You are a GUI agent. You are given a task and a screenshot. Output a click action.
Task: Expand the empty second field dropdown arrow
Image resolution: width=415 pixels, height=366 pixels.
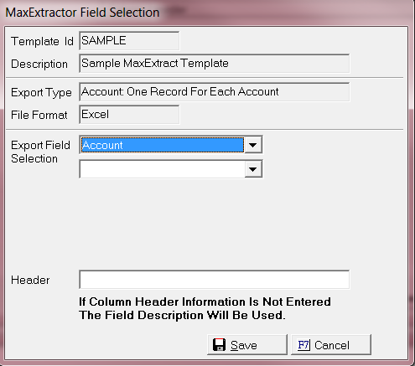(253, 169)
